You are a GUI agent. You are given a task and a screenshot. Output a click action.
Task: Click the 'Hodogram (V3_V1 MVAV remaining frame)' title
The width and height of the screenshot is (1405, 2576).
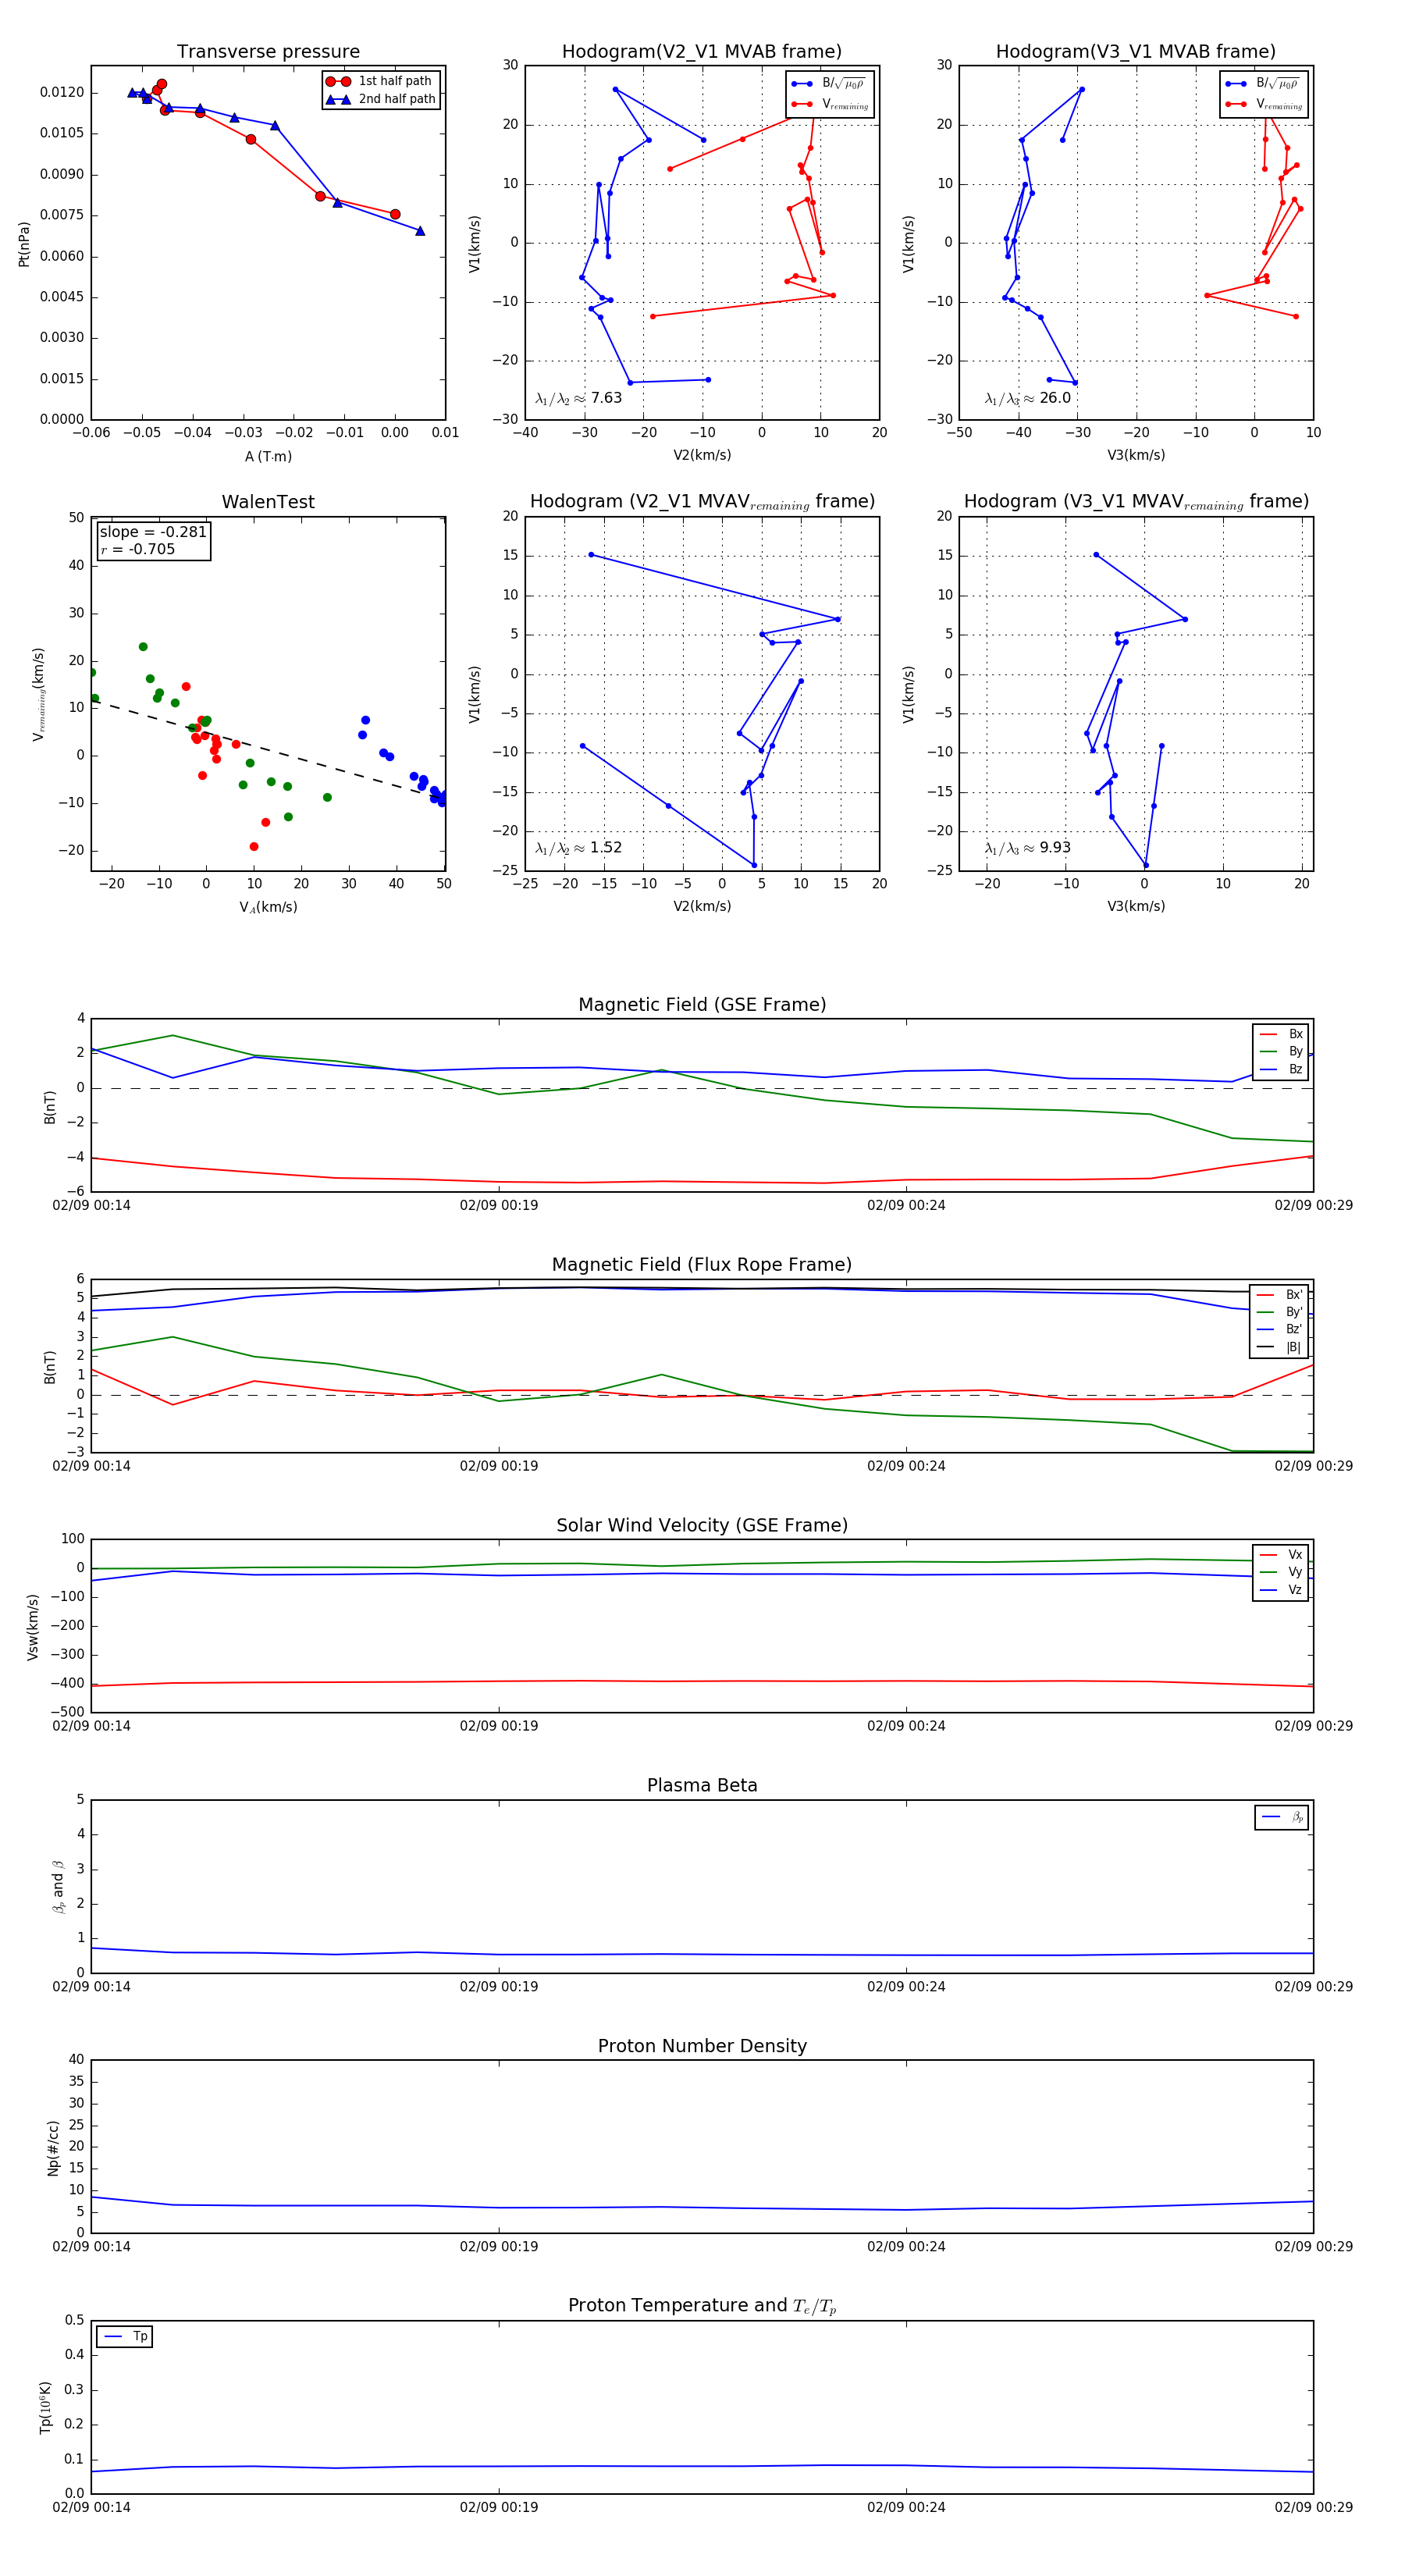click(1136, 502)
